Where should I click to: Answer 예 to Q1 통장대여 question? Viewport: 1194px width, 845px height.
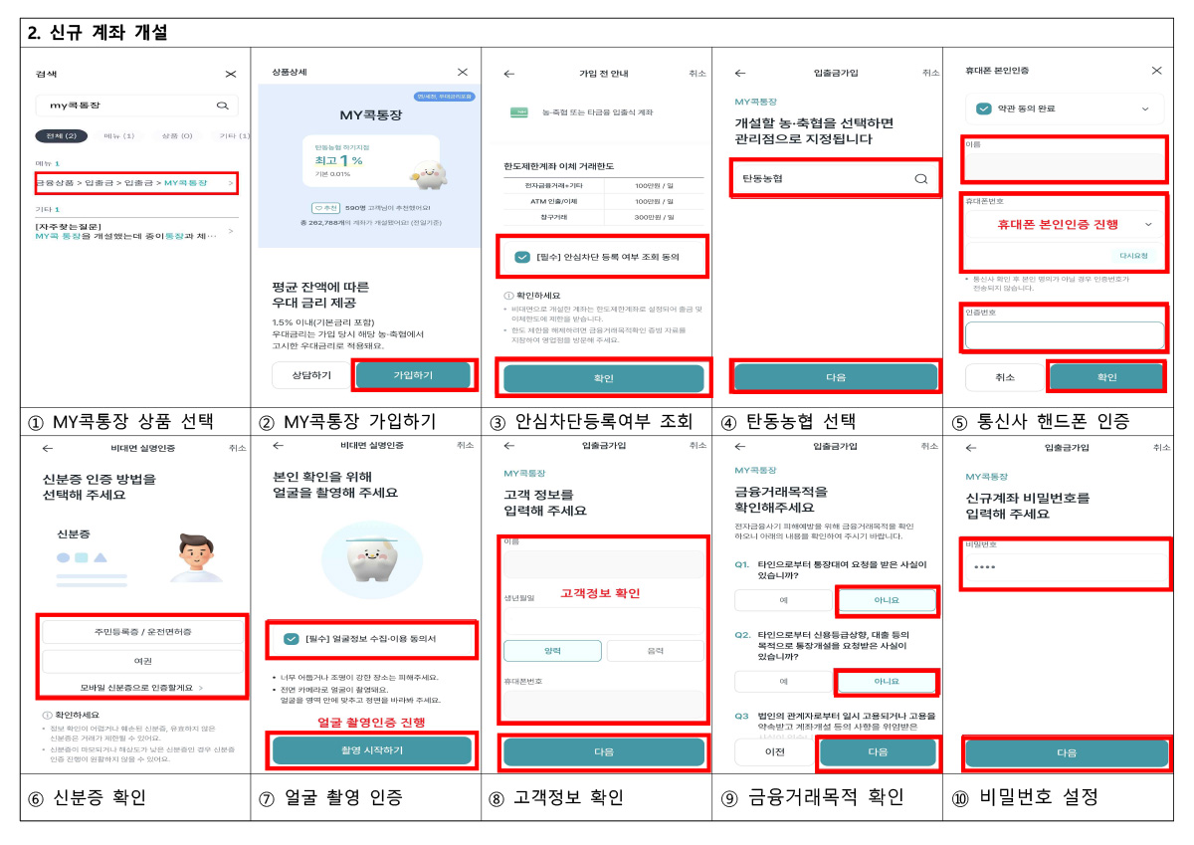[783, 600]
